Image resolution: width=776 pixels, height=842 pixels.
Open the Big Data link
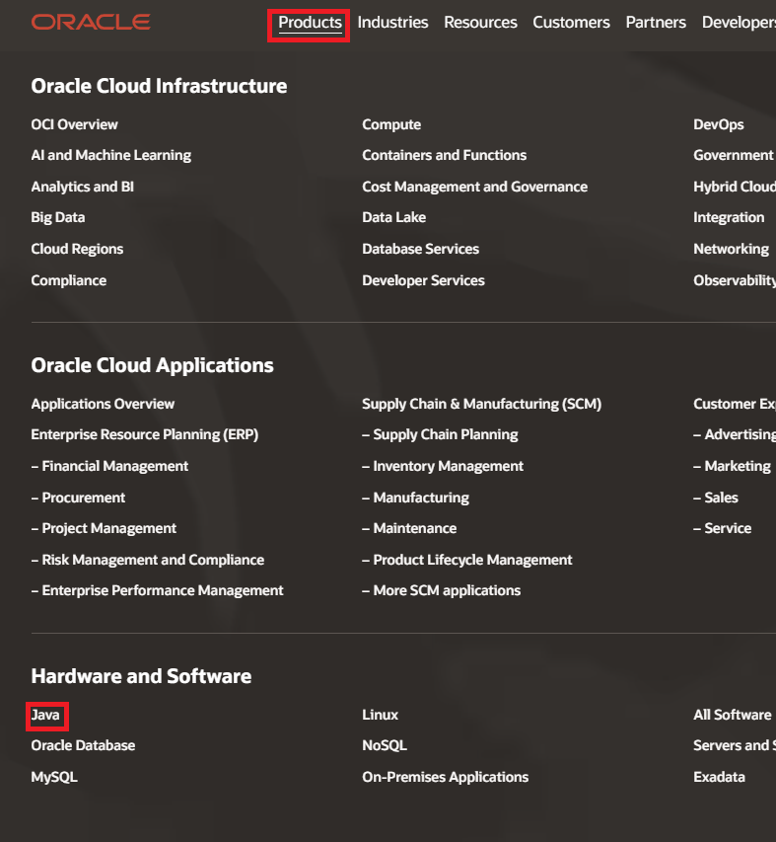pyautogui.click(x=58, y=217)
